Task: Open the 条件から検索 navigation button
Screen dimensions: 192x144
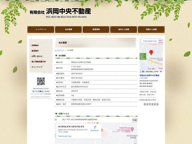Action: [124, 29]
